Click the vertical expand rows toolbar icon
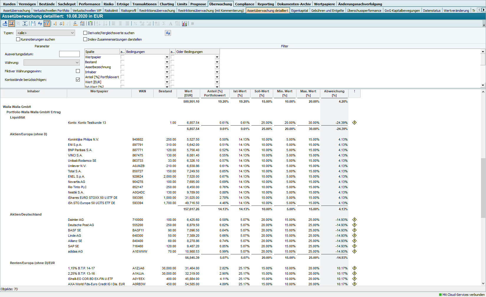 25,24
